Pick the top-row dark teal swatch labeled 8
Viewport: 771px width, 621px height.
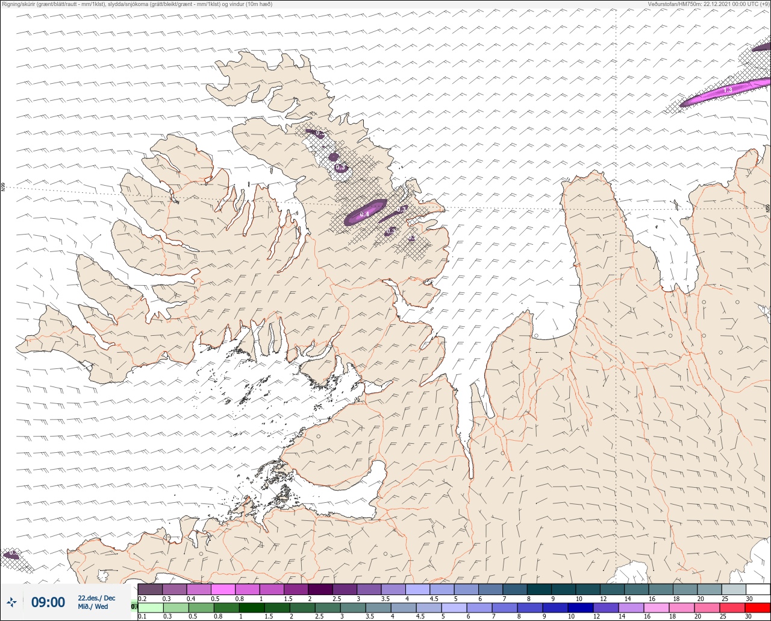click(x=539, y=589)
